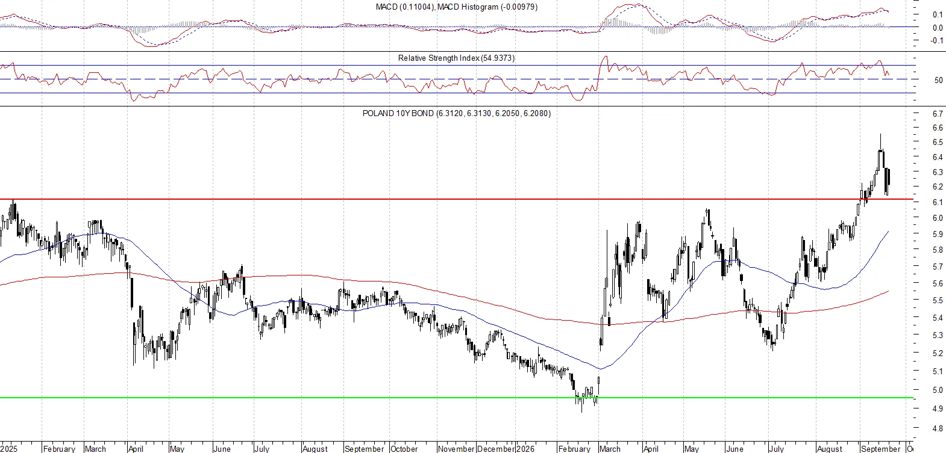Viewport: 946px width, 453px height.
Task: Click the 4.8 price axis label
Action: click(x=938, y=429)
